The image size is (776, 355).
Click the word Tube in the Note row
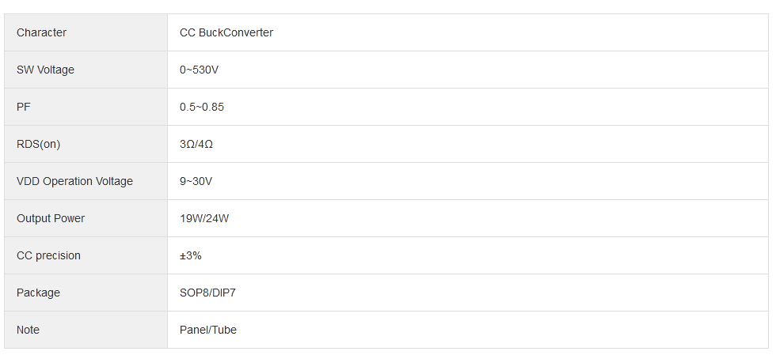224,330
